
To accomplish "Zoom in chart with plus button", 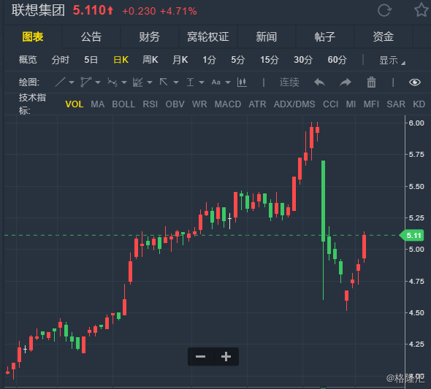I will point(226,357).
